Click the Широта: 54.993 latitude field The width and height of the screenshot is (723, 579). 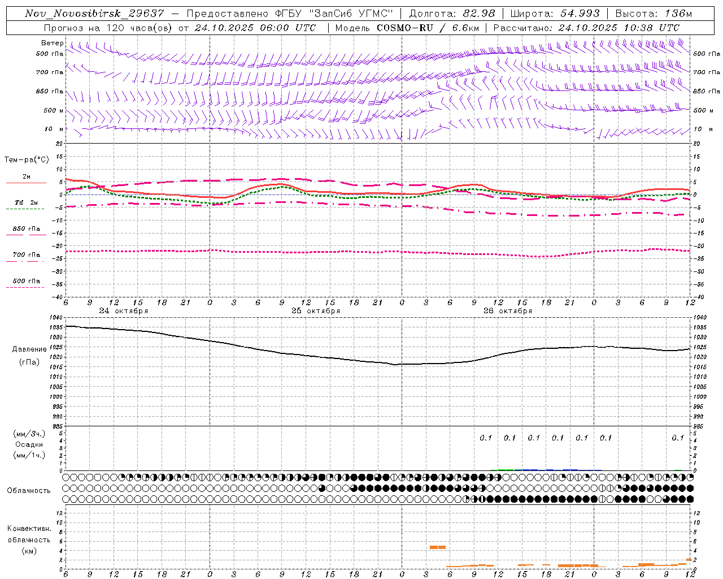[555, 14]
